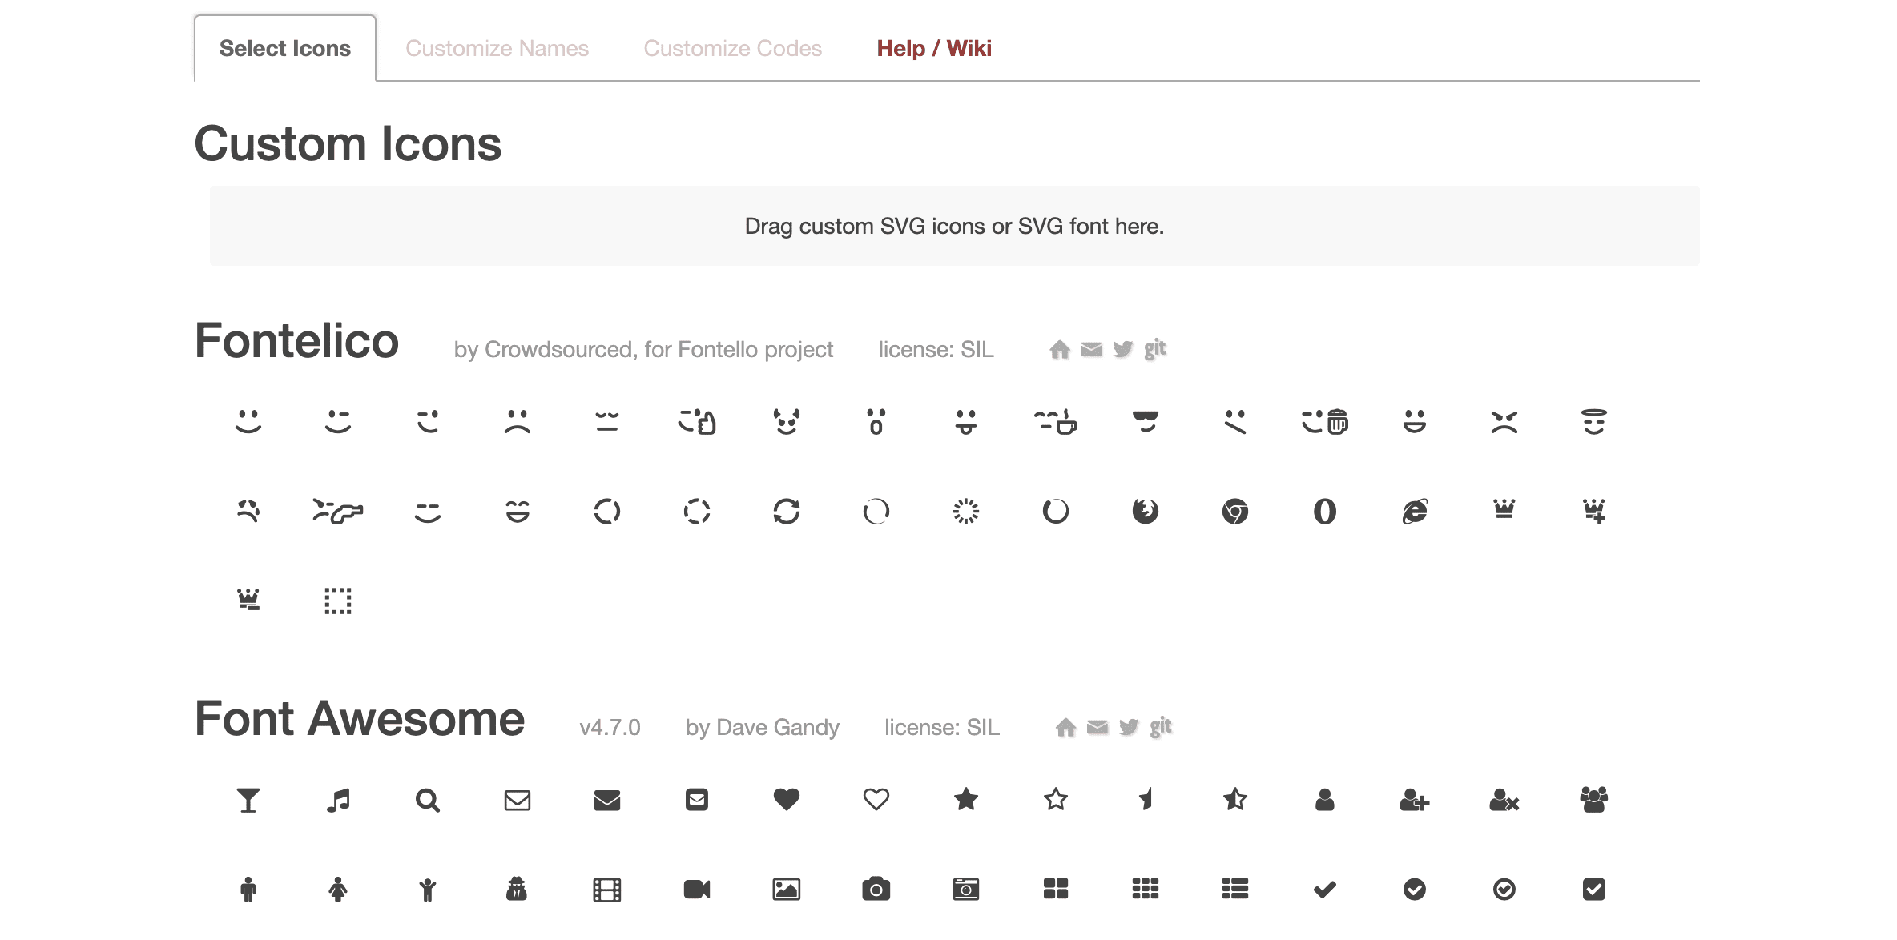
Task: Open the Fontelico homepage link
Action: [x=1059, y=348]
